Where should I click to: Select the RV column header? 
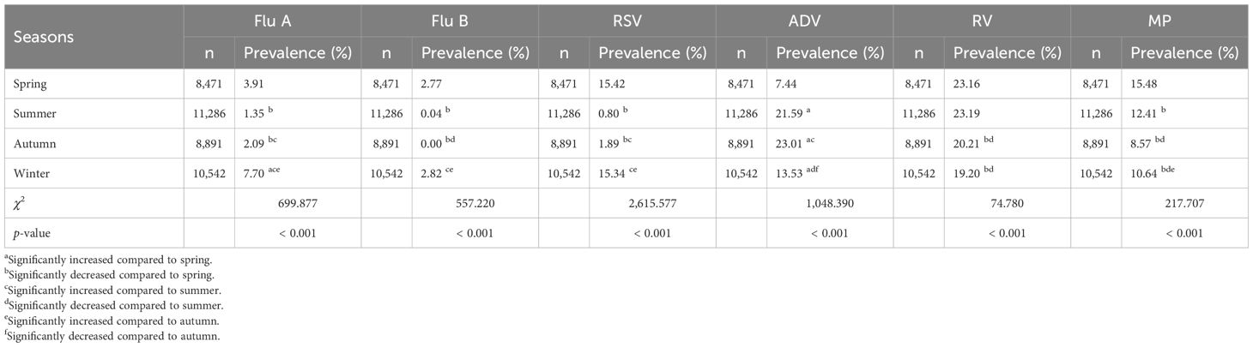click(x=984, y=21)
